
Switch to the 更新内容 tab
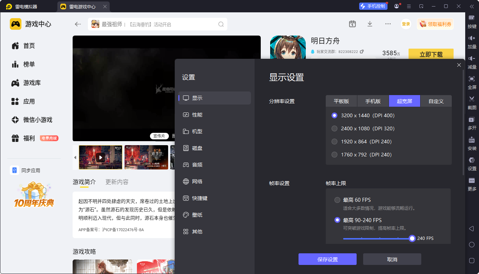click(117, 182)
